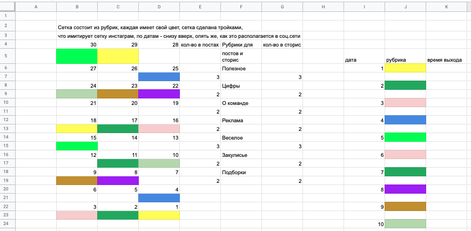The height and width of the screenshot is (231, 471).
Task: Select pink cell under date 16
Action: point(159,129)
